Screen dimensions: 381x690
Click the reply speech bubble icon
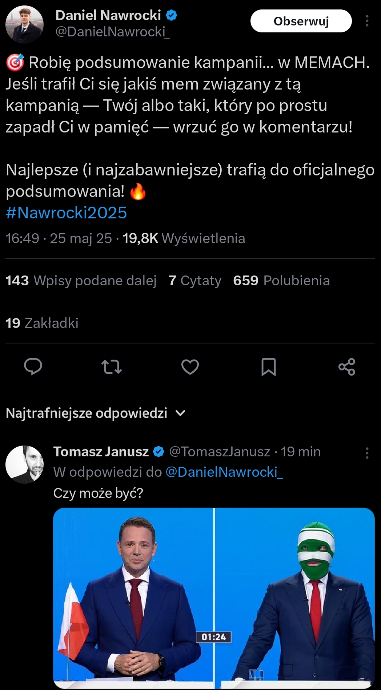pos(33,366)
